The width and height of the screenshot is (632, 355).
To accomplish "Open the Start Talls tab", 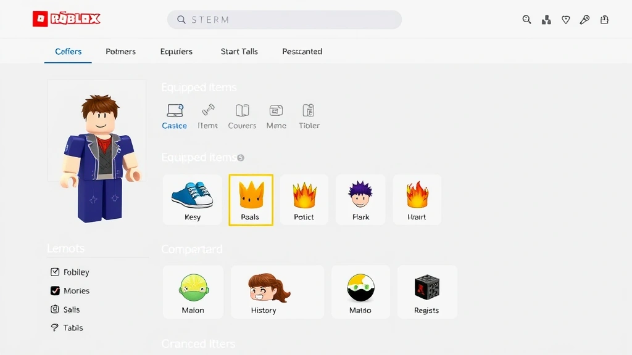I will pyautogui.click(x=239, y=52).
